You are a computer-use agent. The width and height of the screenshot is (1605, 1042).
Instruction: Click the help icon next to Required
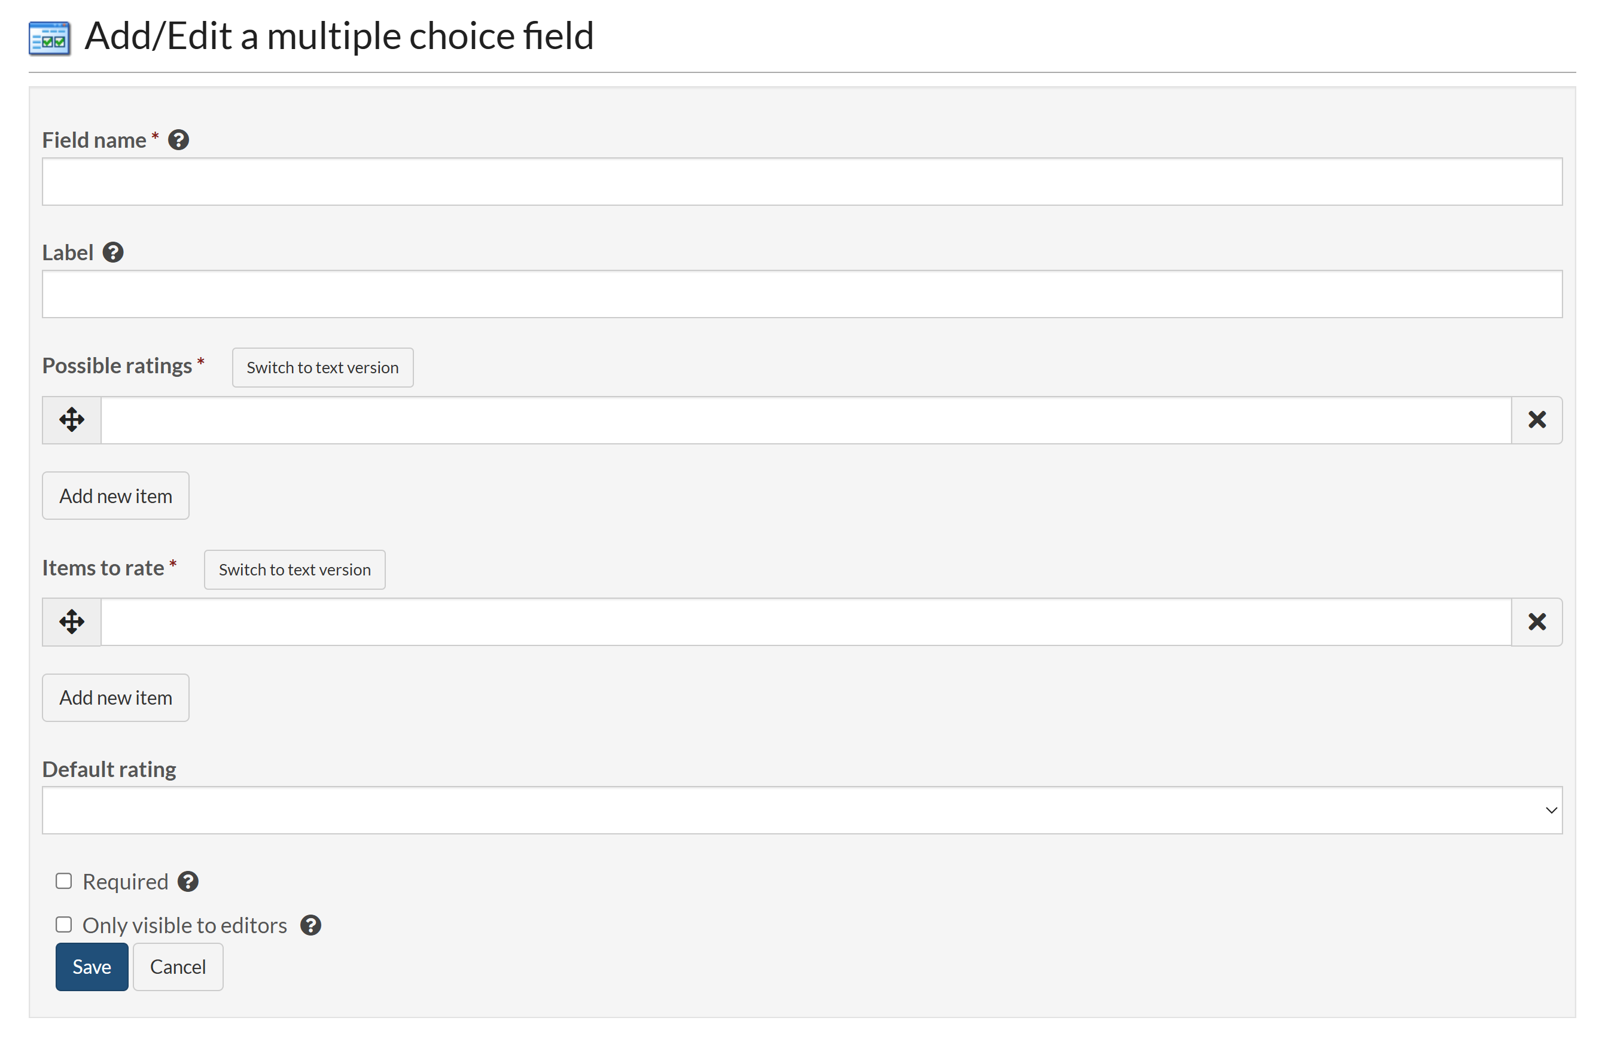[x=187, y=882]
